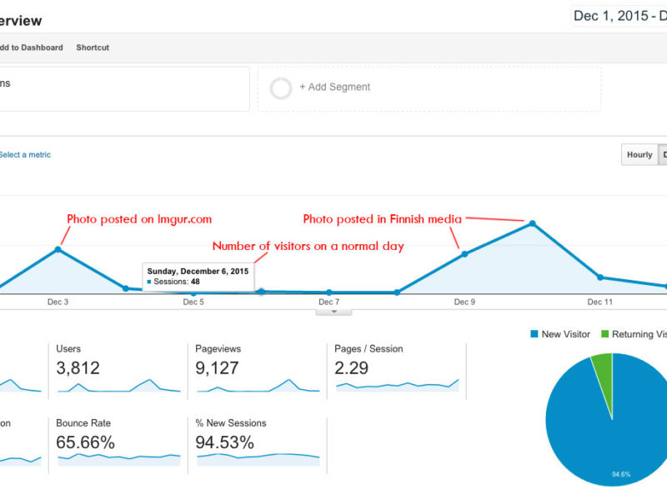This screenshot has width=667, height=500.
Task: Click the Add Segment box
Action: click(429, 88)
